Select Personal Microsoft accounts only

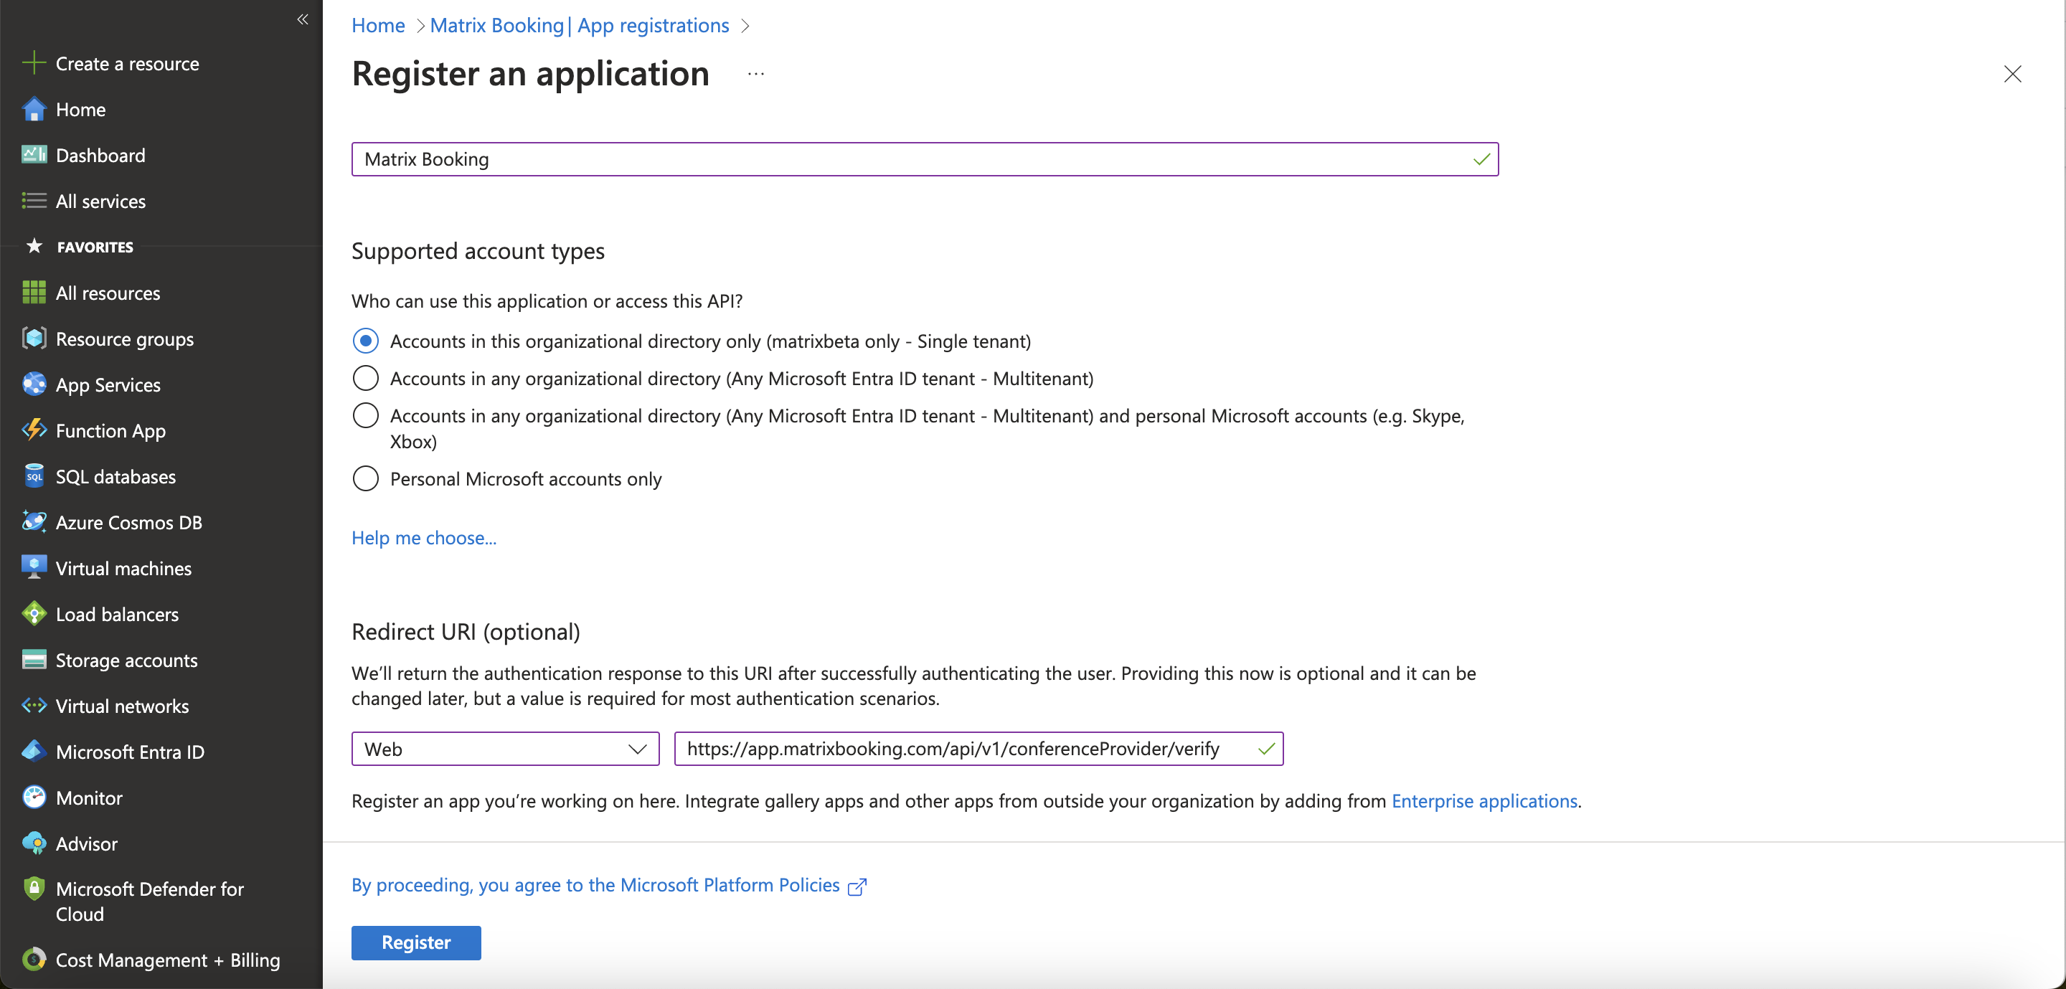(x=366, y=479)
